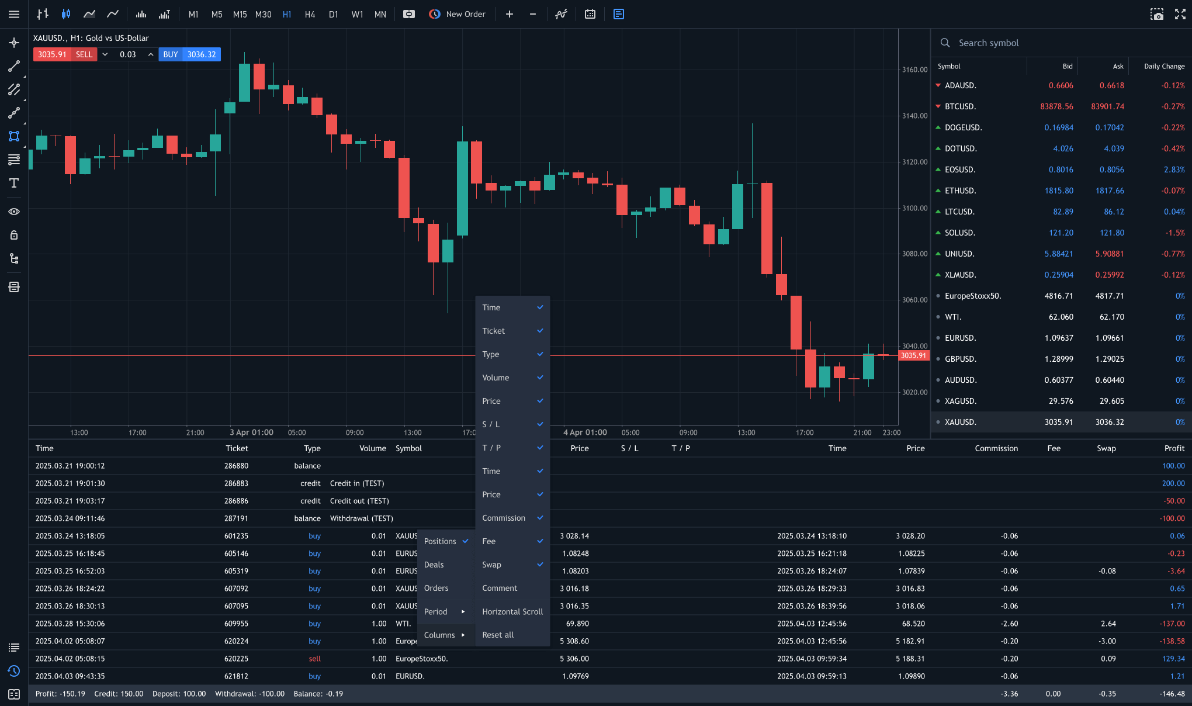Select Deals in context menu

pos(434,565)
